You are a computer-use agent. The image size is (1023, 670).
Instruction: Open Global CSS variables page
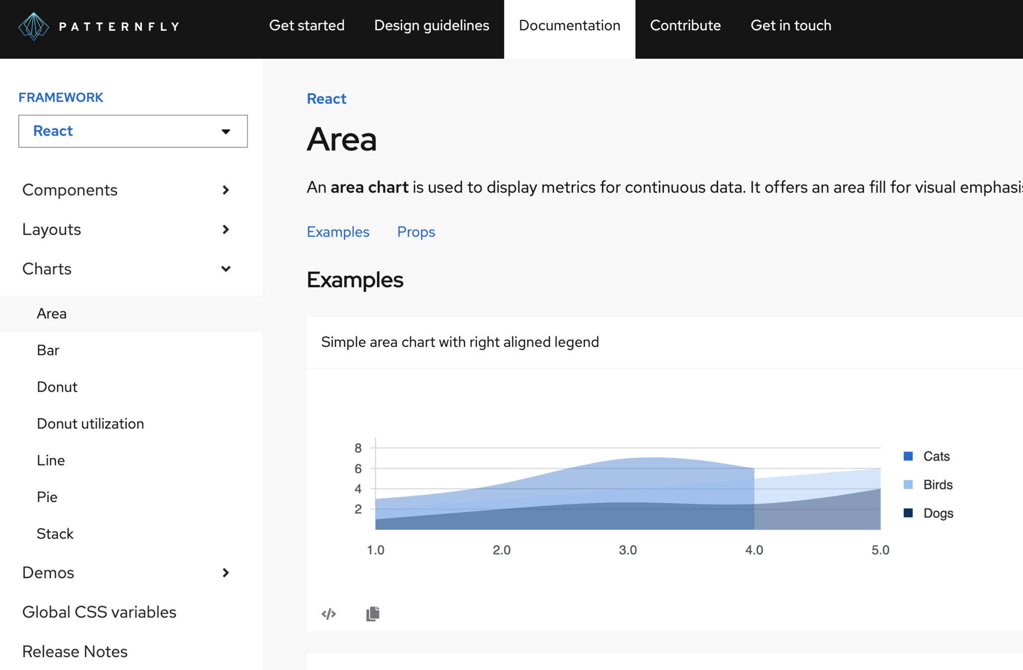click(99, 612)
